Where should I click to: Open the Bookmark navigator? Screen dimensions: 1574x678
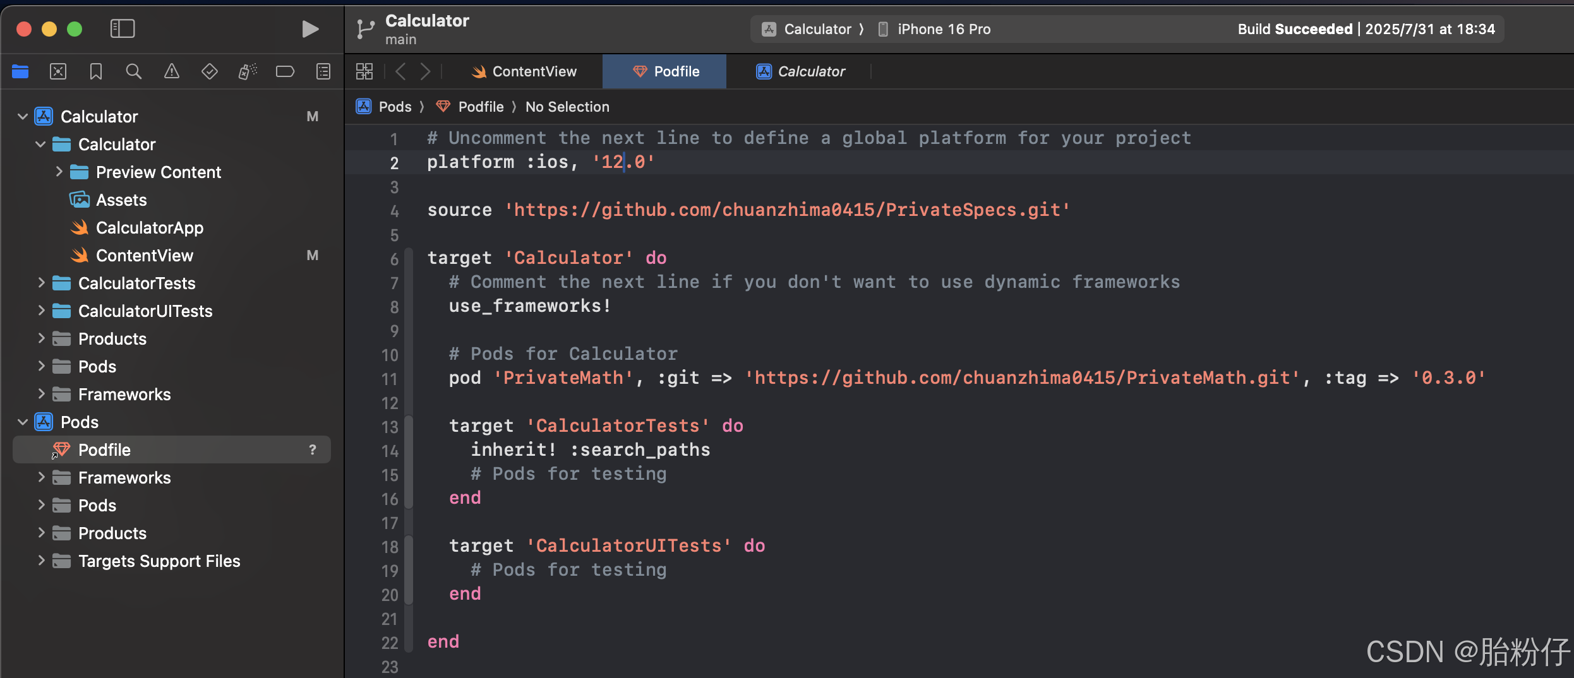(96, 71)
